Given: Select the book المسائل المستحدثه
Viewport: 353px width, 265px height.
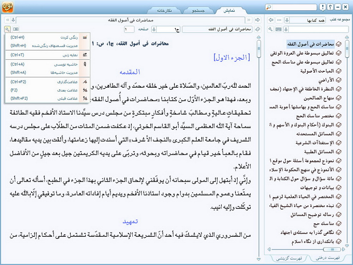Looking at the screenshot, I should pyautogui.click(x=315, y=134).
